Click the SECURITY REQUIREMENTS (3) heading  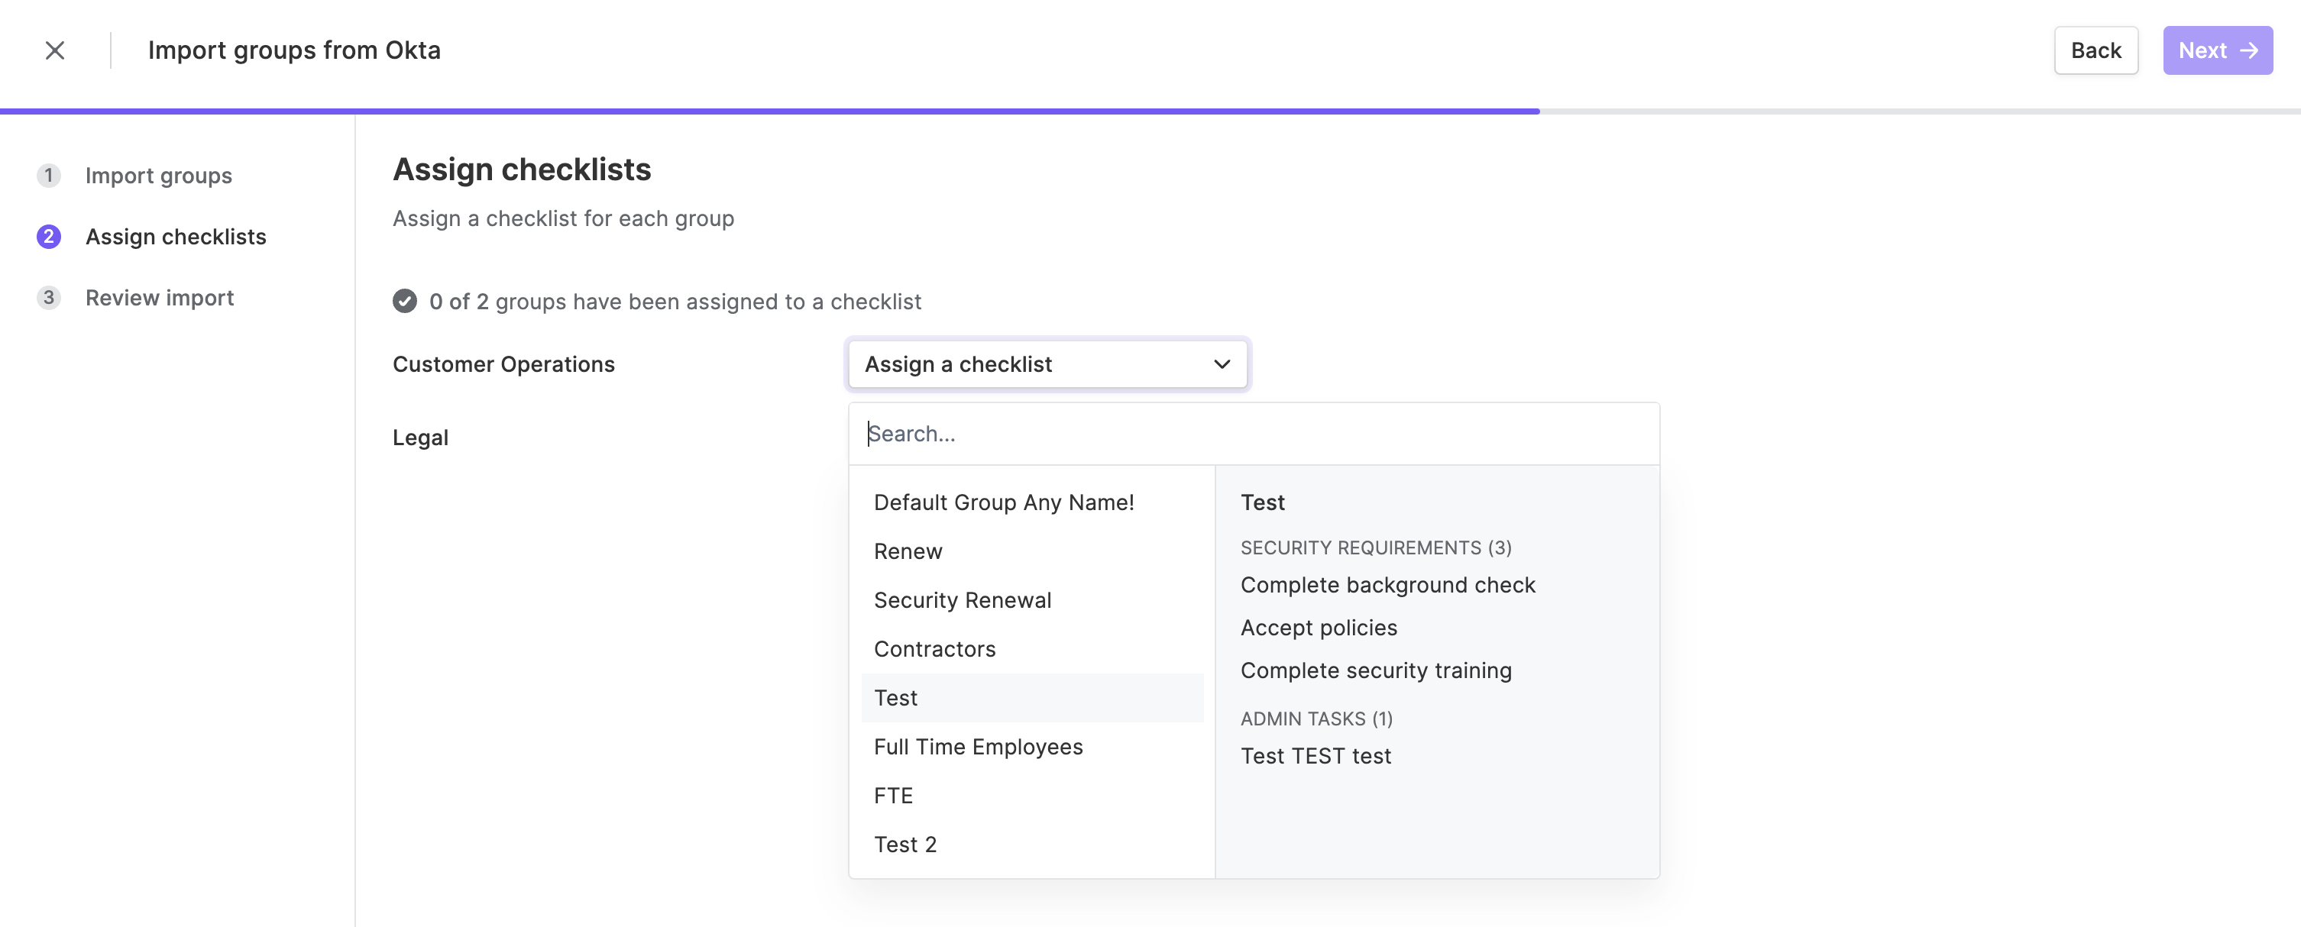tap(1376, 547)
